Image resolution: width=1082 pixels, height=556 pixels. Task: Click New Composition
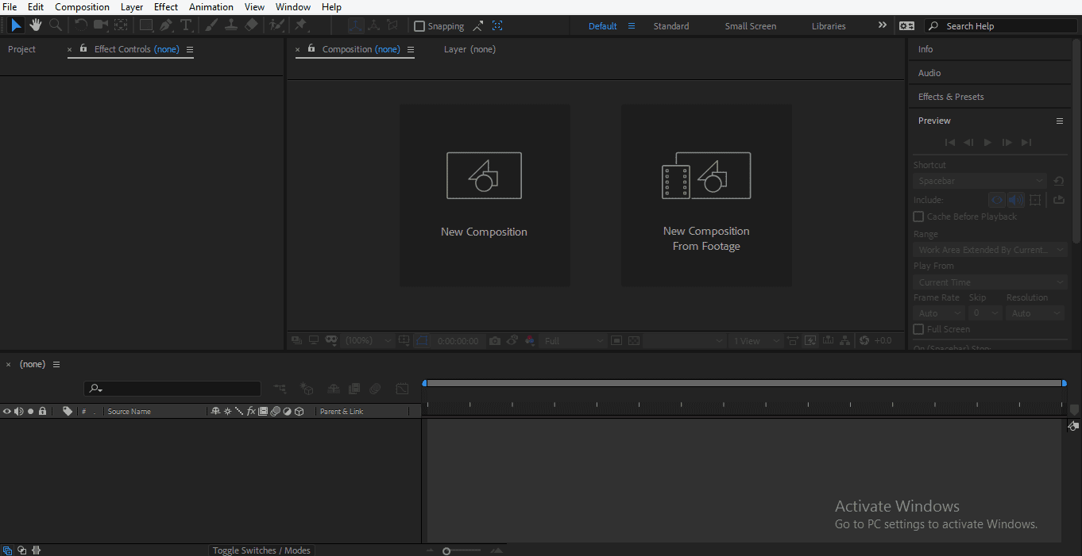(x=484, y=195)
